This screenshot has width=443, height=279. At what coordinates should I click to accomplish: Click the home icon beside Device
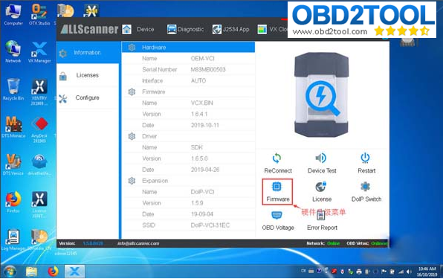tap(127, 30)
